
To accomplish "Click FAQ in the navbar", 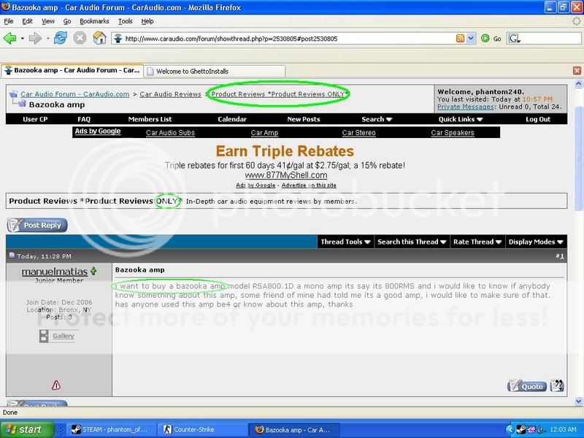I will pos(84,119).
